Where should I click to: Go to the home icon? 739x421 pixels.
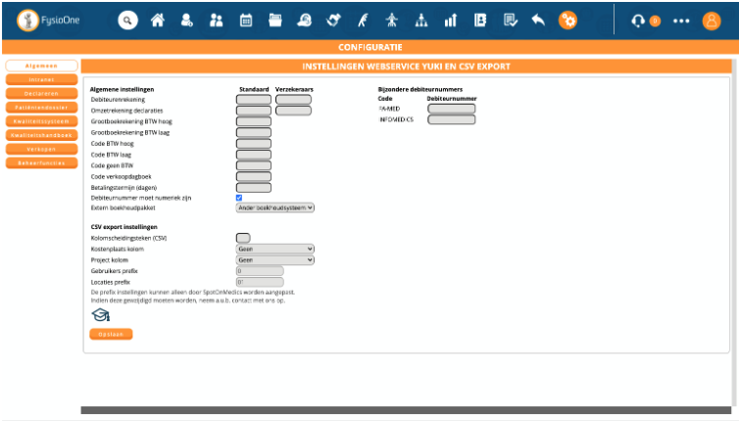click(158, 21)
